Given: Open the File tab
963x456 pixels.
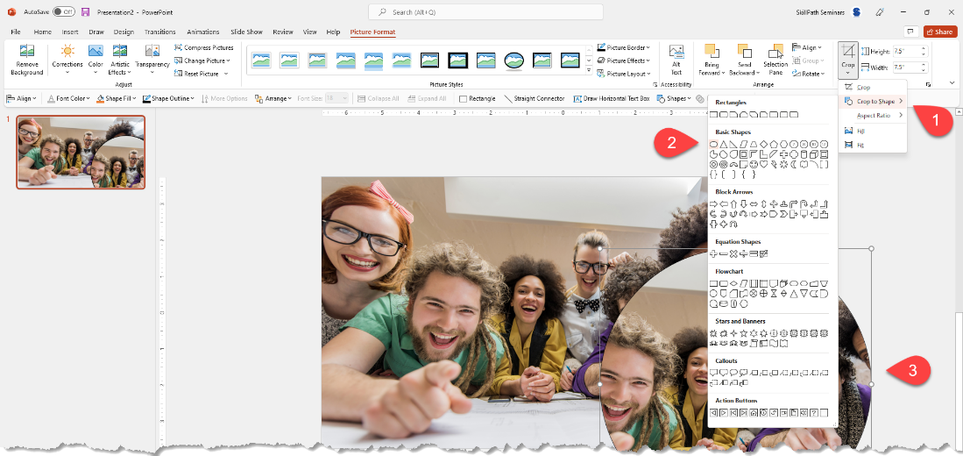Looking at the screenshot, I should pyautogui.click(x=16, y=32).
